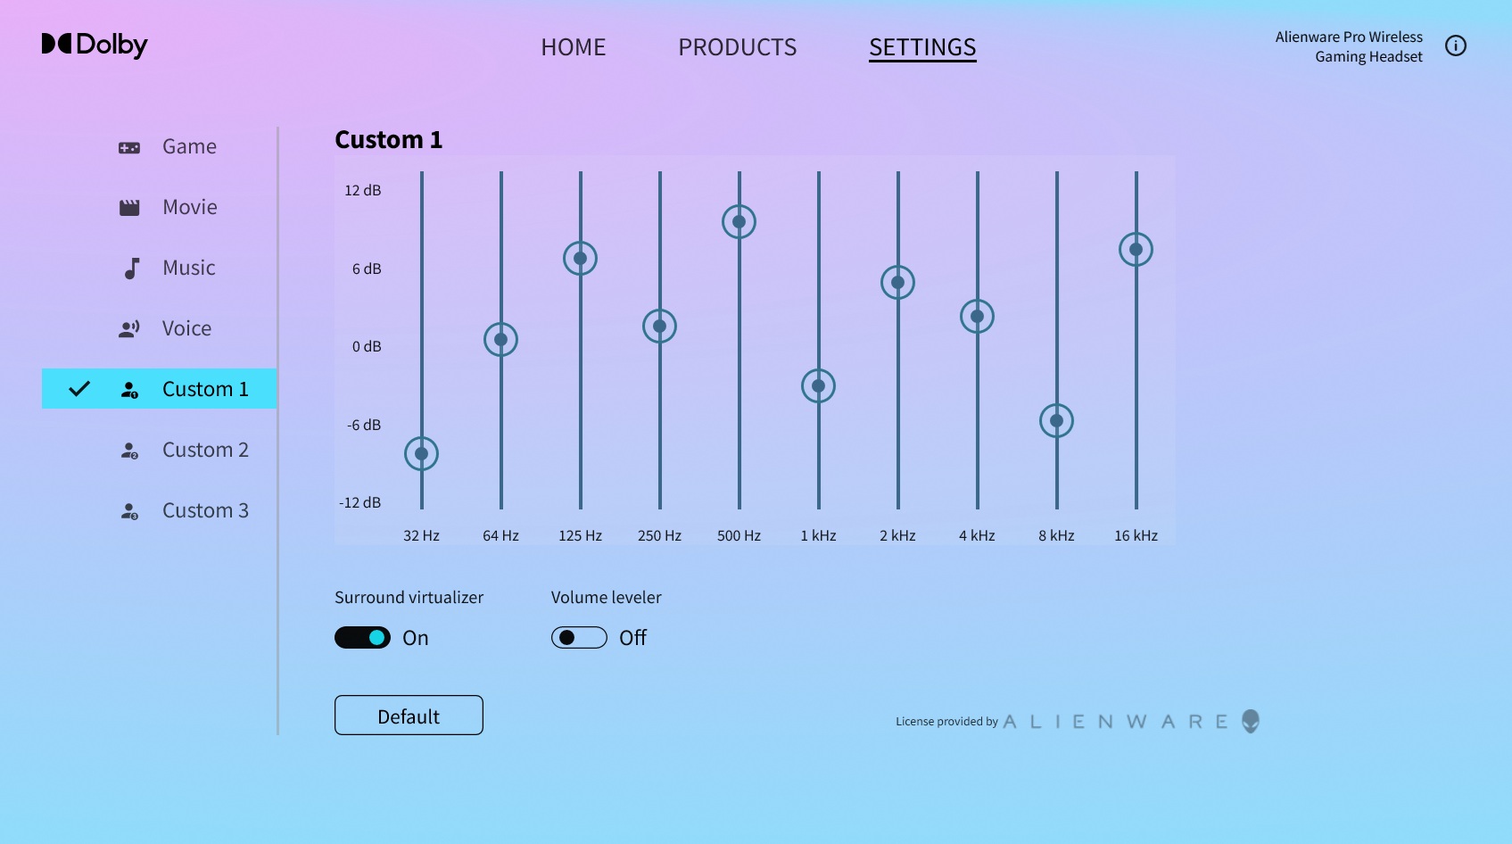Enable the Volume leveler switch

tap(579, 638)
